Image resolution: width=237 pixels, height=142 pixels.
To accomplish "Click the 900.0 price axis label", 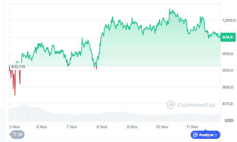I will pos(229,87).
